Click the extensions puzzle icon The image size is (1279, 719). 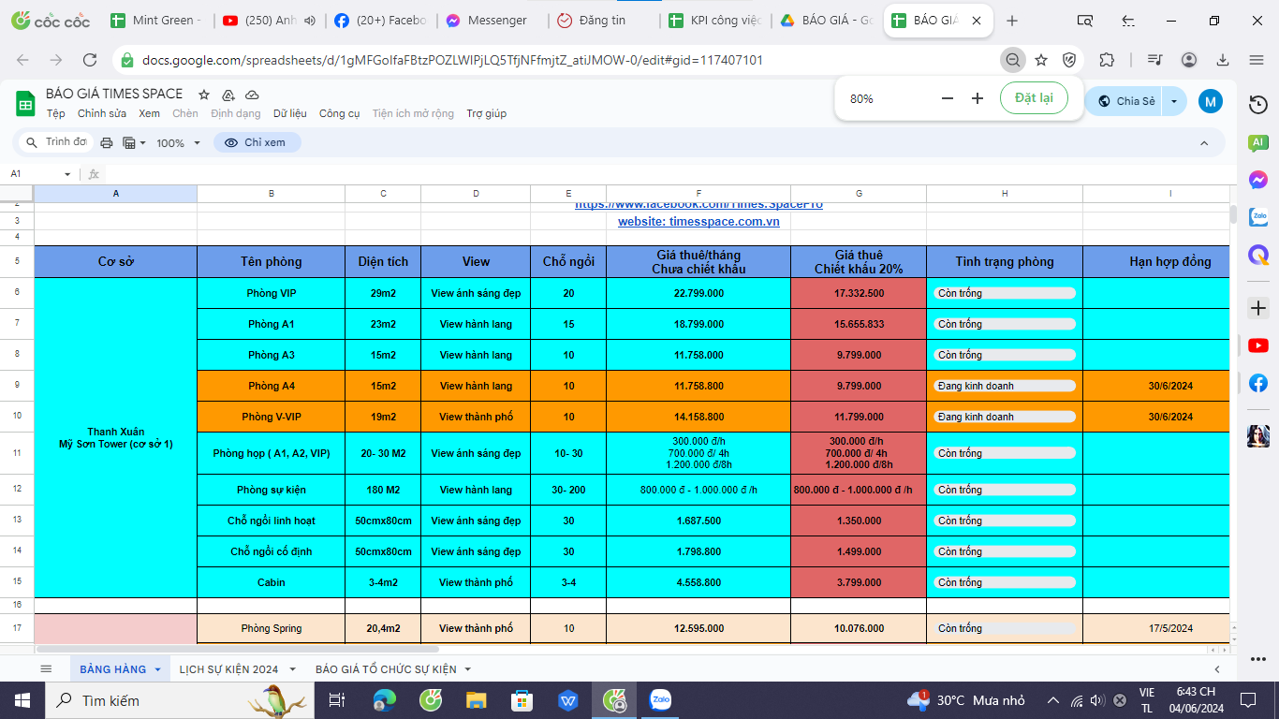1107,60
